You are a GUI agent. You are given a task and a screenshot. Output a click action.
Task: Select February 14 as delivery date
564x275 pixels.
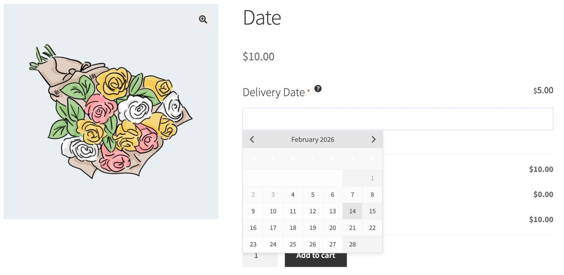(352, 211)
